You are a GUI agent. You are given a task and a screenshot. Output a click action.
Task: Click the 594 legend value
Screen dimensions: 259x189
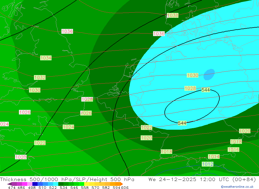click(x=117, y=187)
